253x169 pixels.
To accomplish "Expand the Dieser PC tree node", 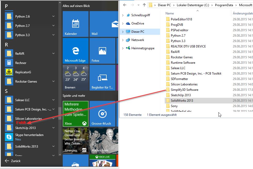I will point(123,32).
